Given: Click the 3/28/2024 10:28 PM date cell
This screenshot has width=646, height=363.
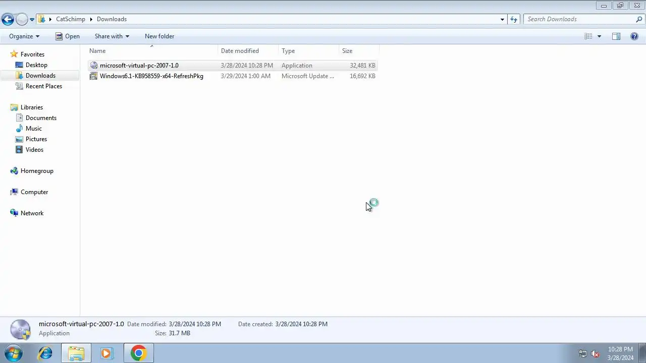Looking at the screenshot, I should (x=247, y=66).
